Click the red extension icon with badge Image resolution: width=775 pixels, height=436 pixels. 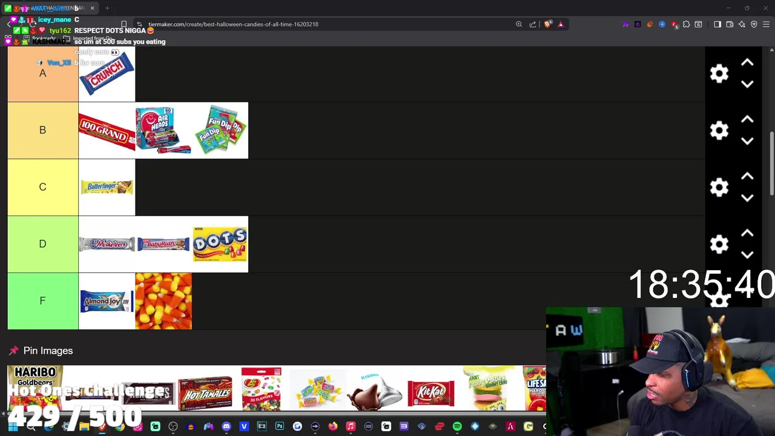point(674,25)
